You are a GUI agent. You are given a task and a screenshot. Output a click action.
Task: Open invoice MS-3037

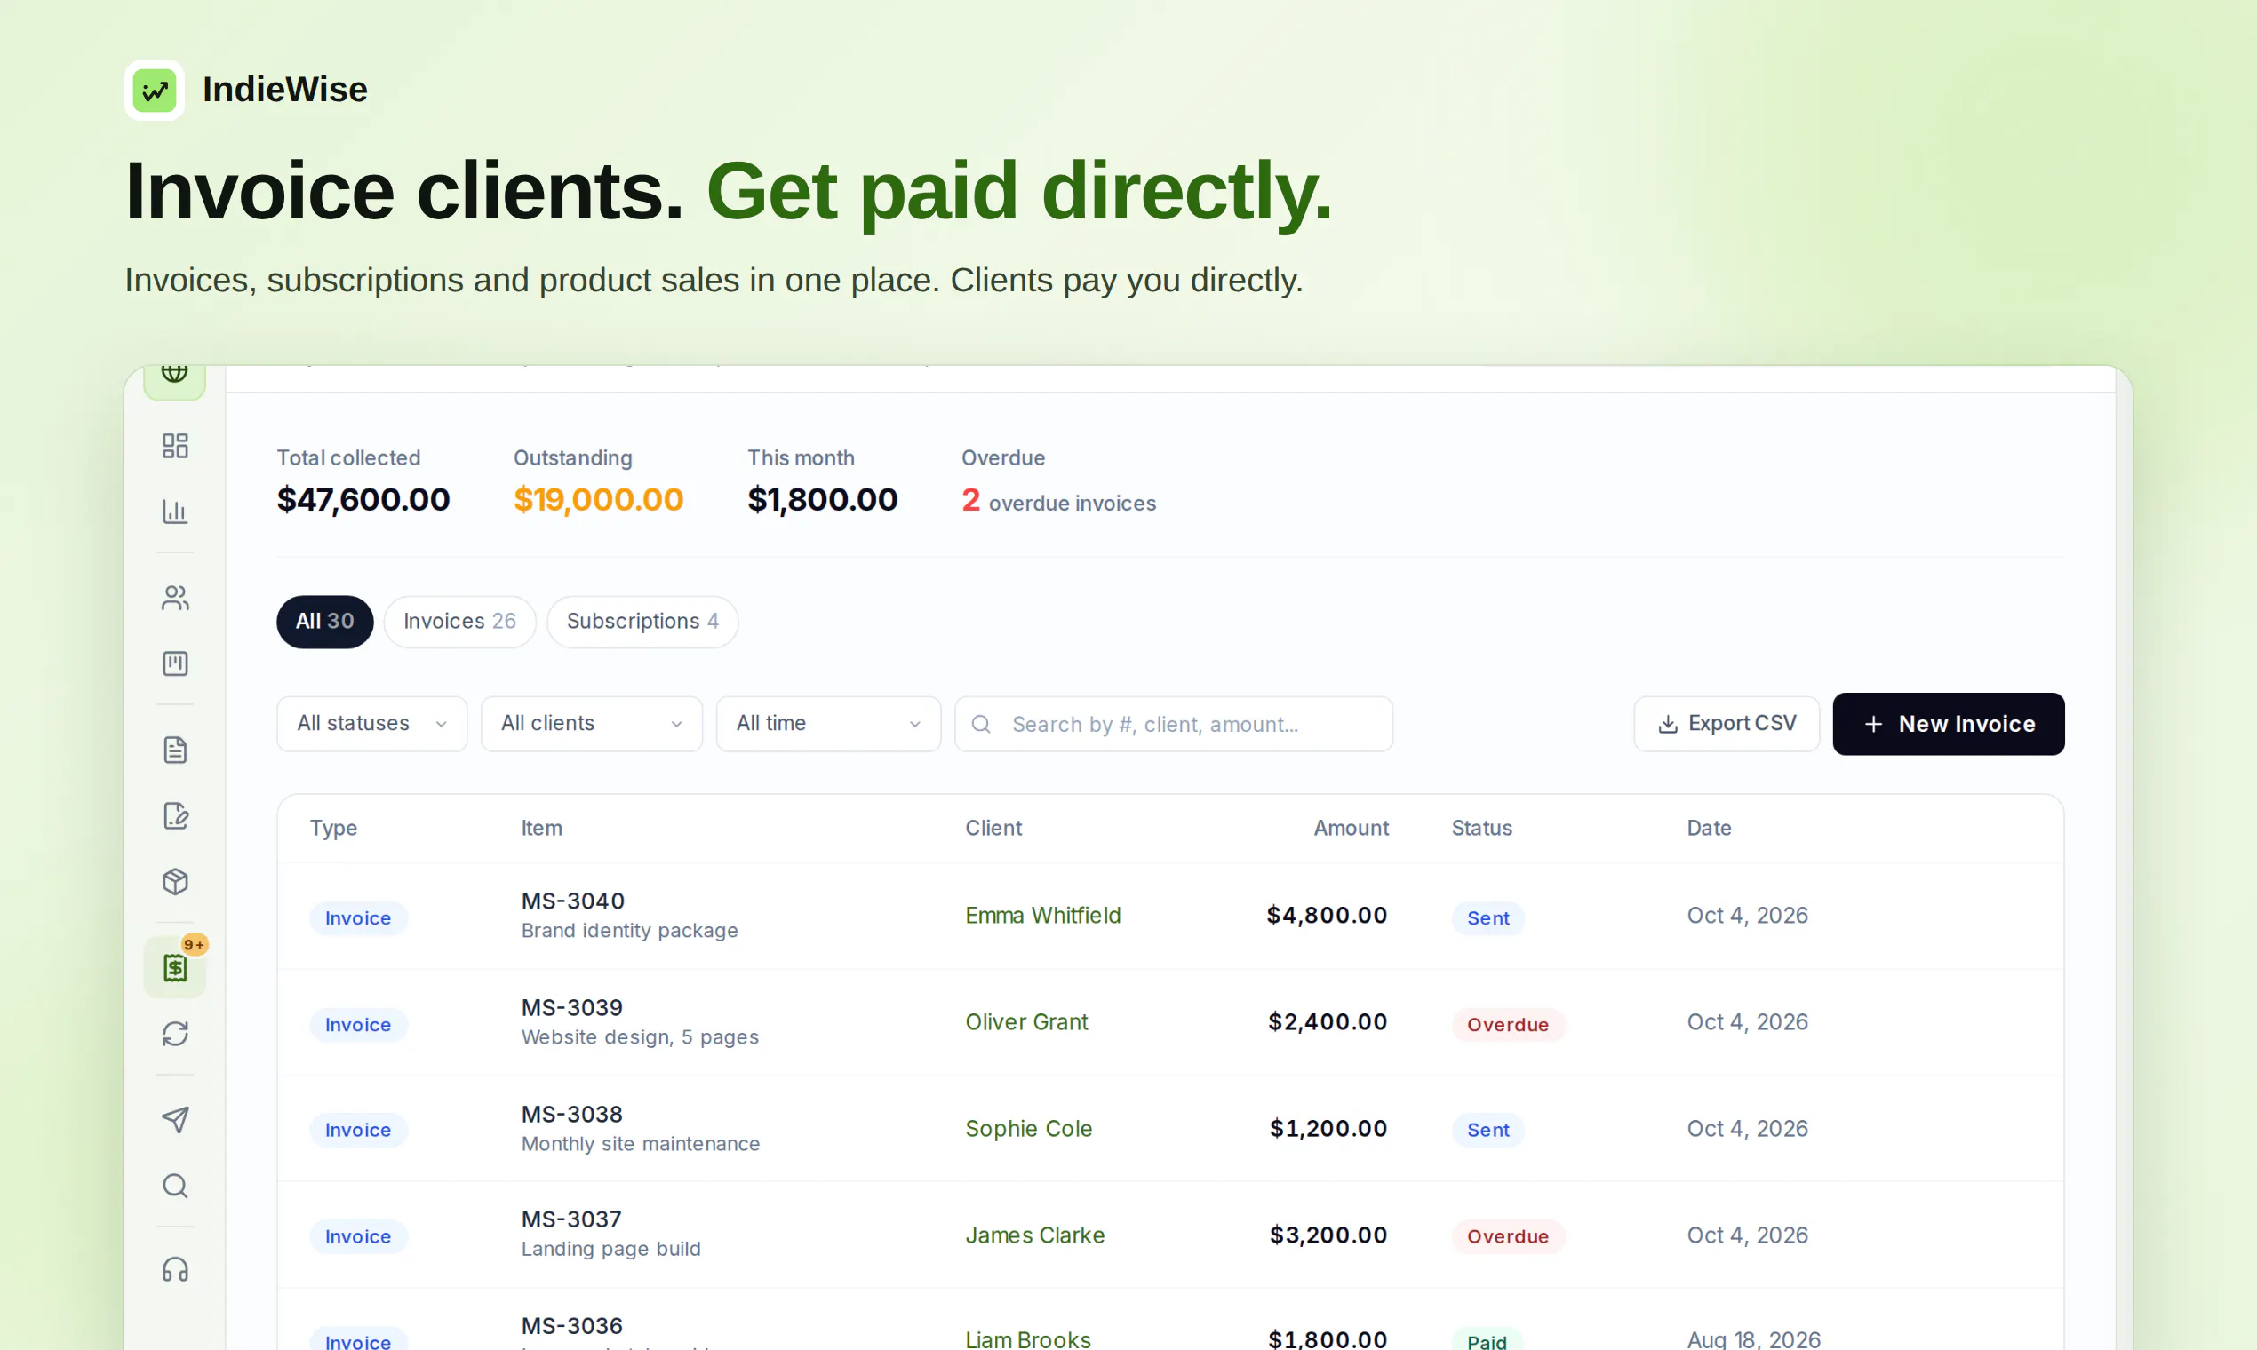pyautogui.click(x=570, y=1219)
